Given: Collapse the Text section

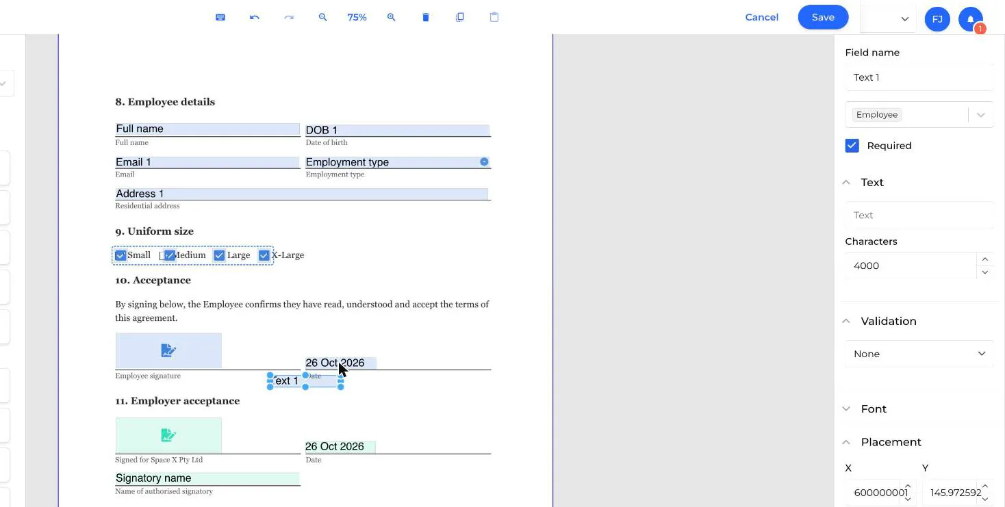Looking at the screenshot, I should point(846,182).
